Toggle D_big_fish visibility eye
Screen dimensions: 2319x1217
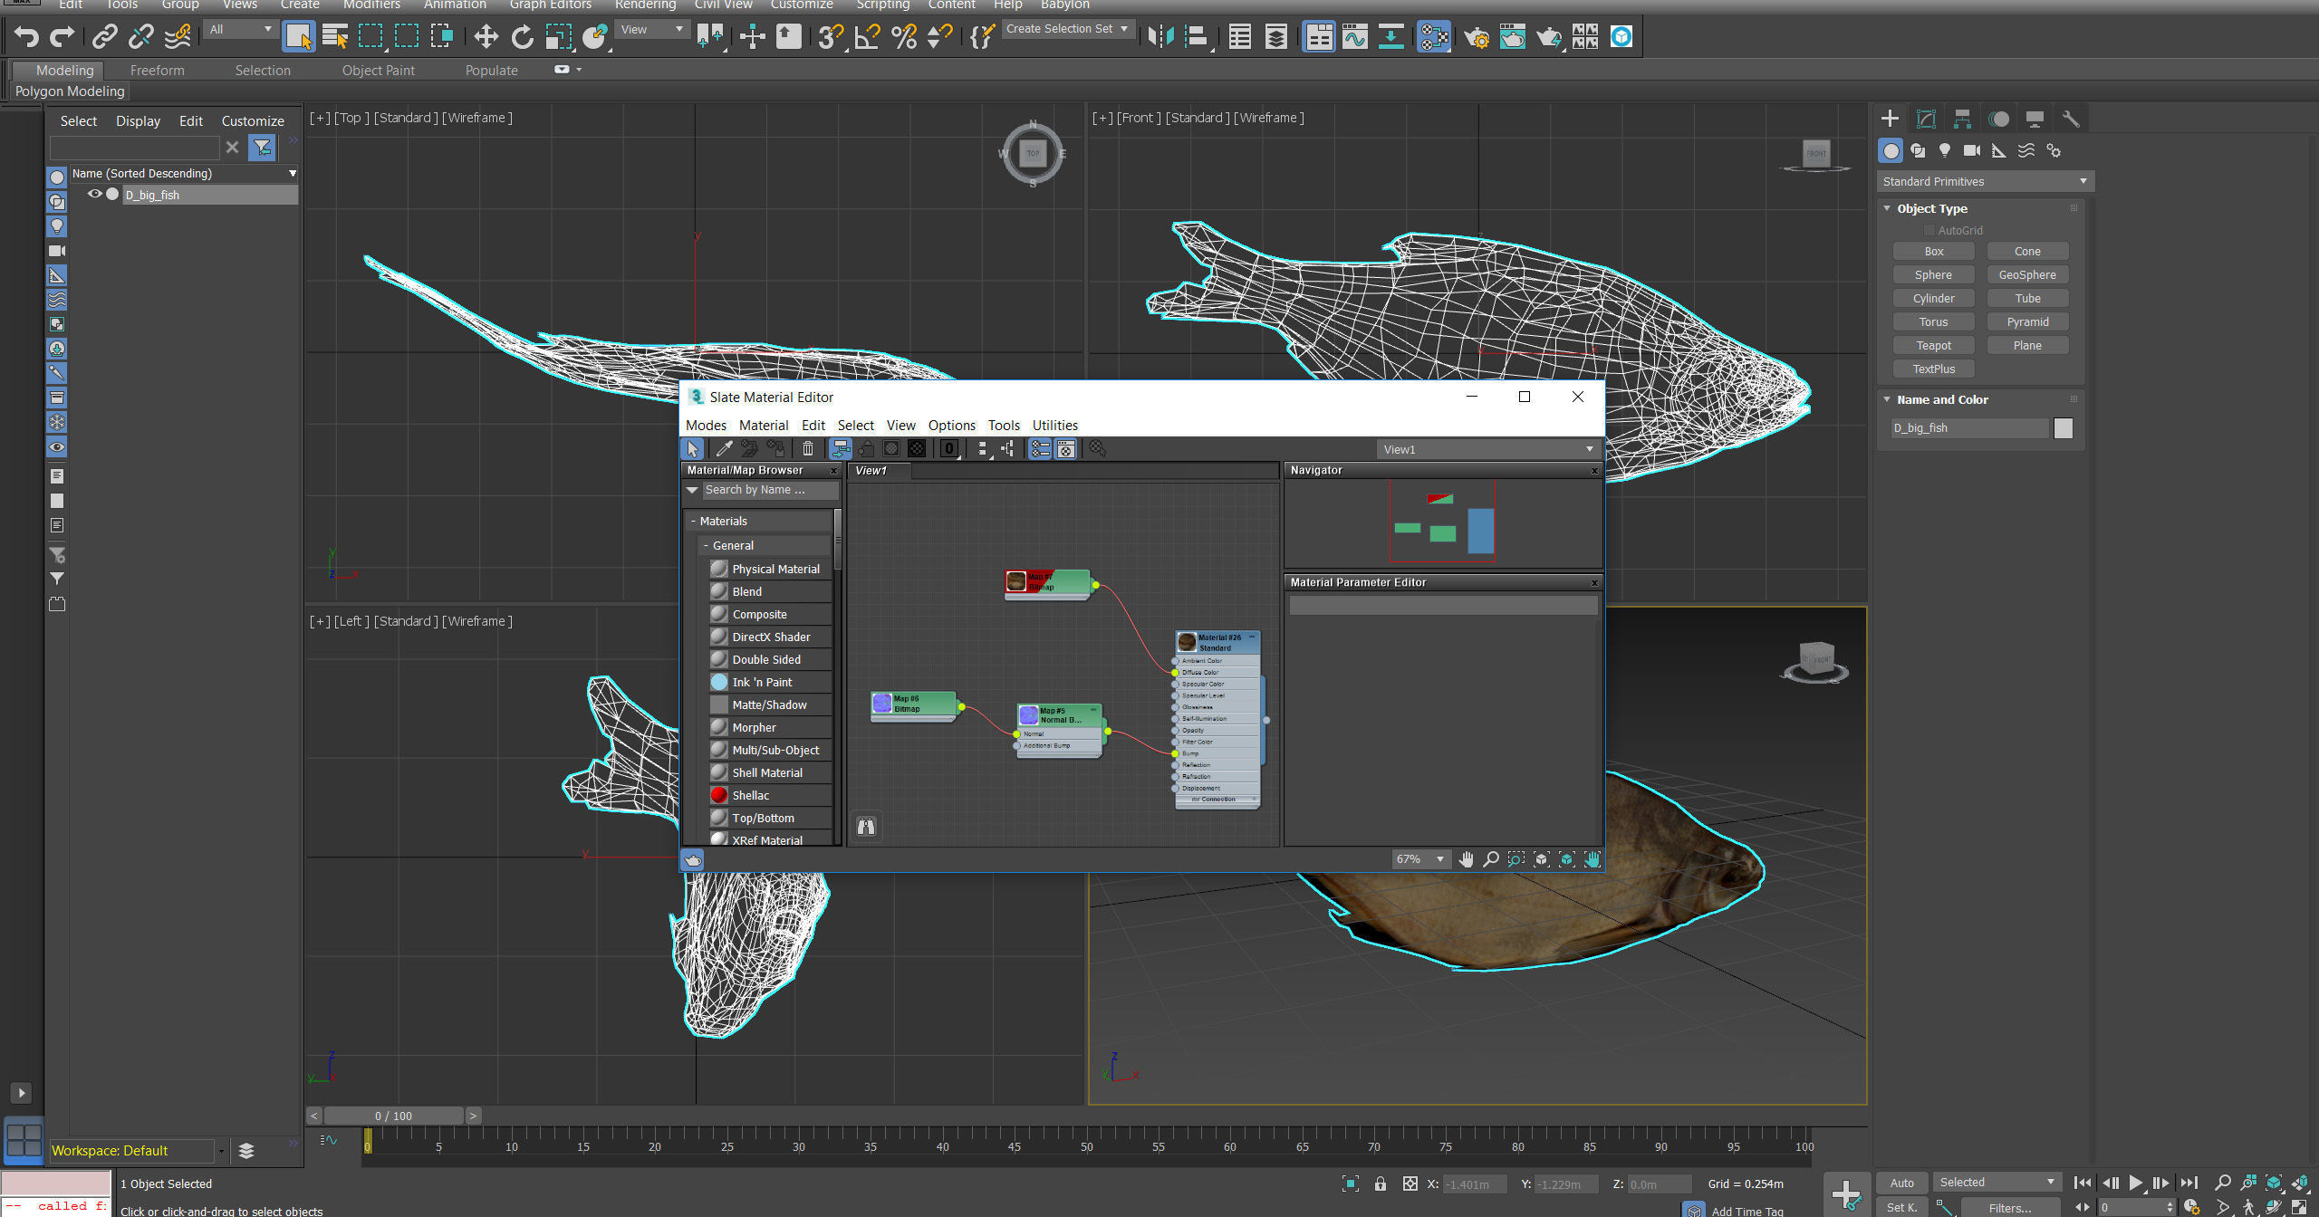click(x=94, y=195)
